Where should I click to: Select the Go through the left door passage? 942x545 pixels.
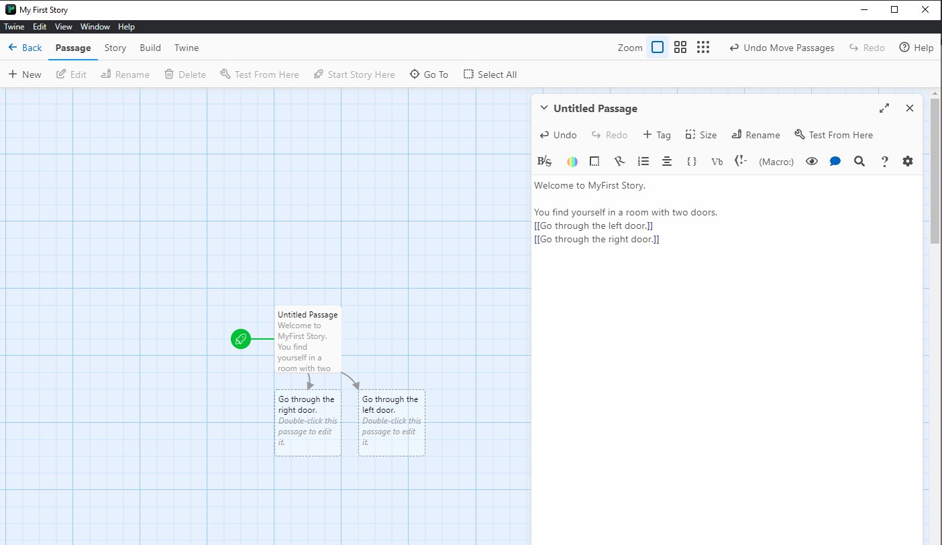point(391,422)
